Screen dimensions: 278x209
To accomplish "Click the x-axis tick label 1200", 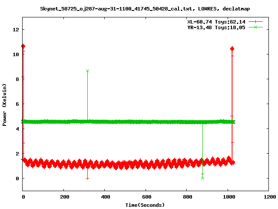I will click(270, 197).
